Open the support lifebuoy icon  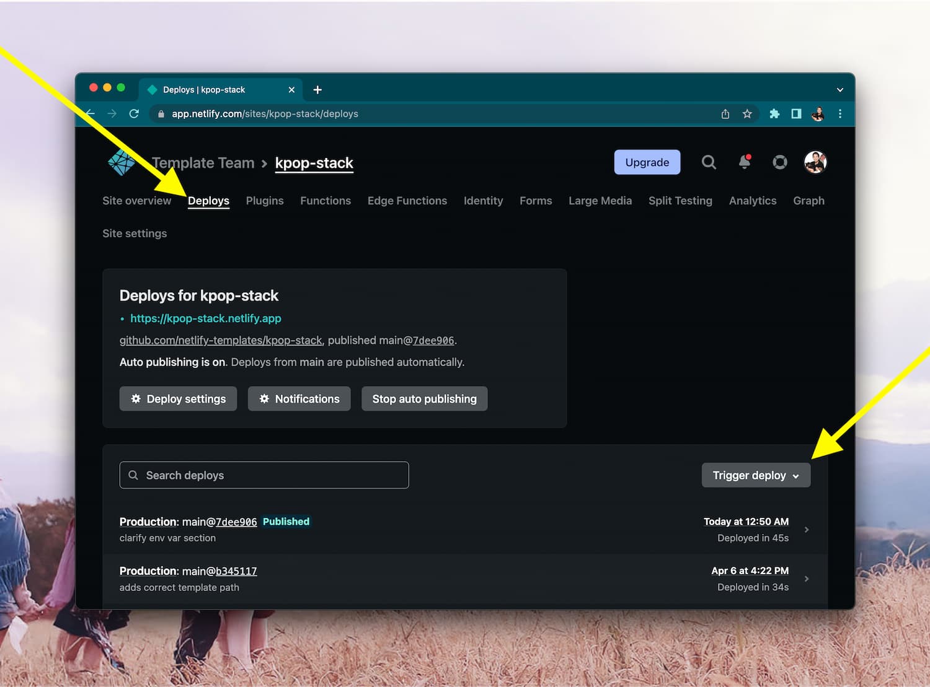click(x=780, y=162)
